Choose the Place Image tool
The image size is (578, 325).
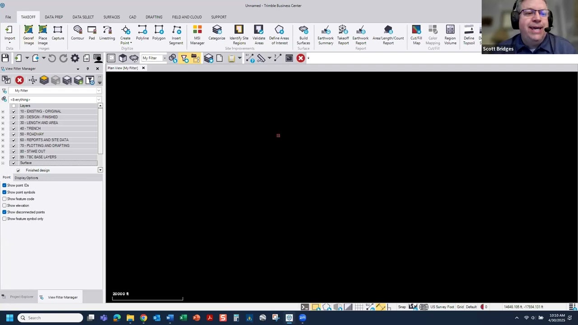pyautogui.click(x=43, y=35)
